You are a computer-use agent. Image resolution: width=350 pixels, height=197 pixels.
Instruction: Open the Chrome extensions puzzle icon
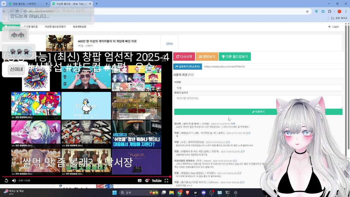point(329,11)
